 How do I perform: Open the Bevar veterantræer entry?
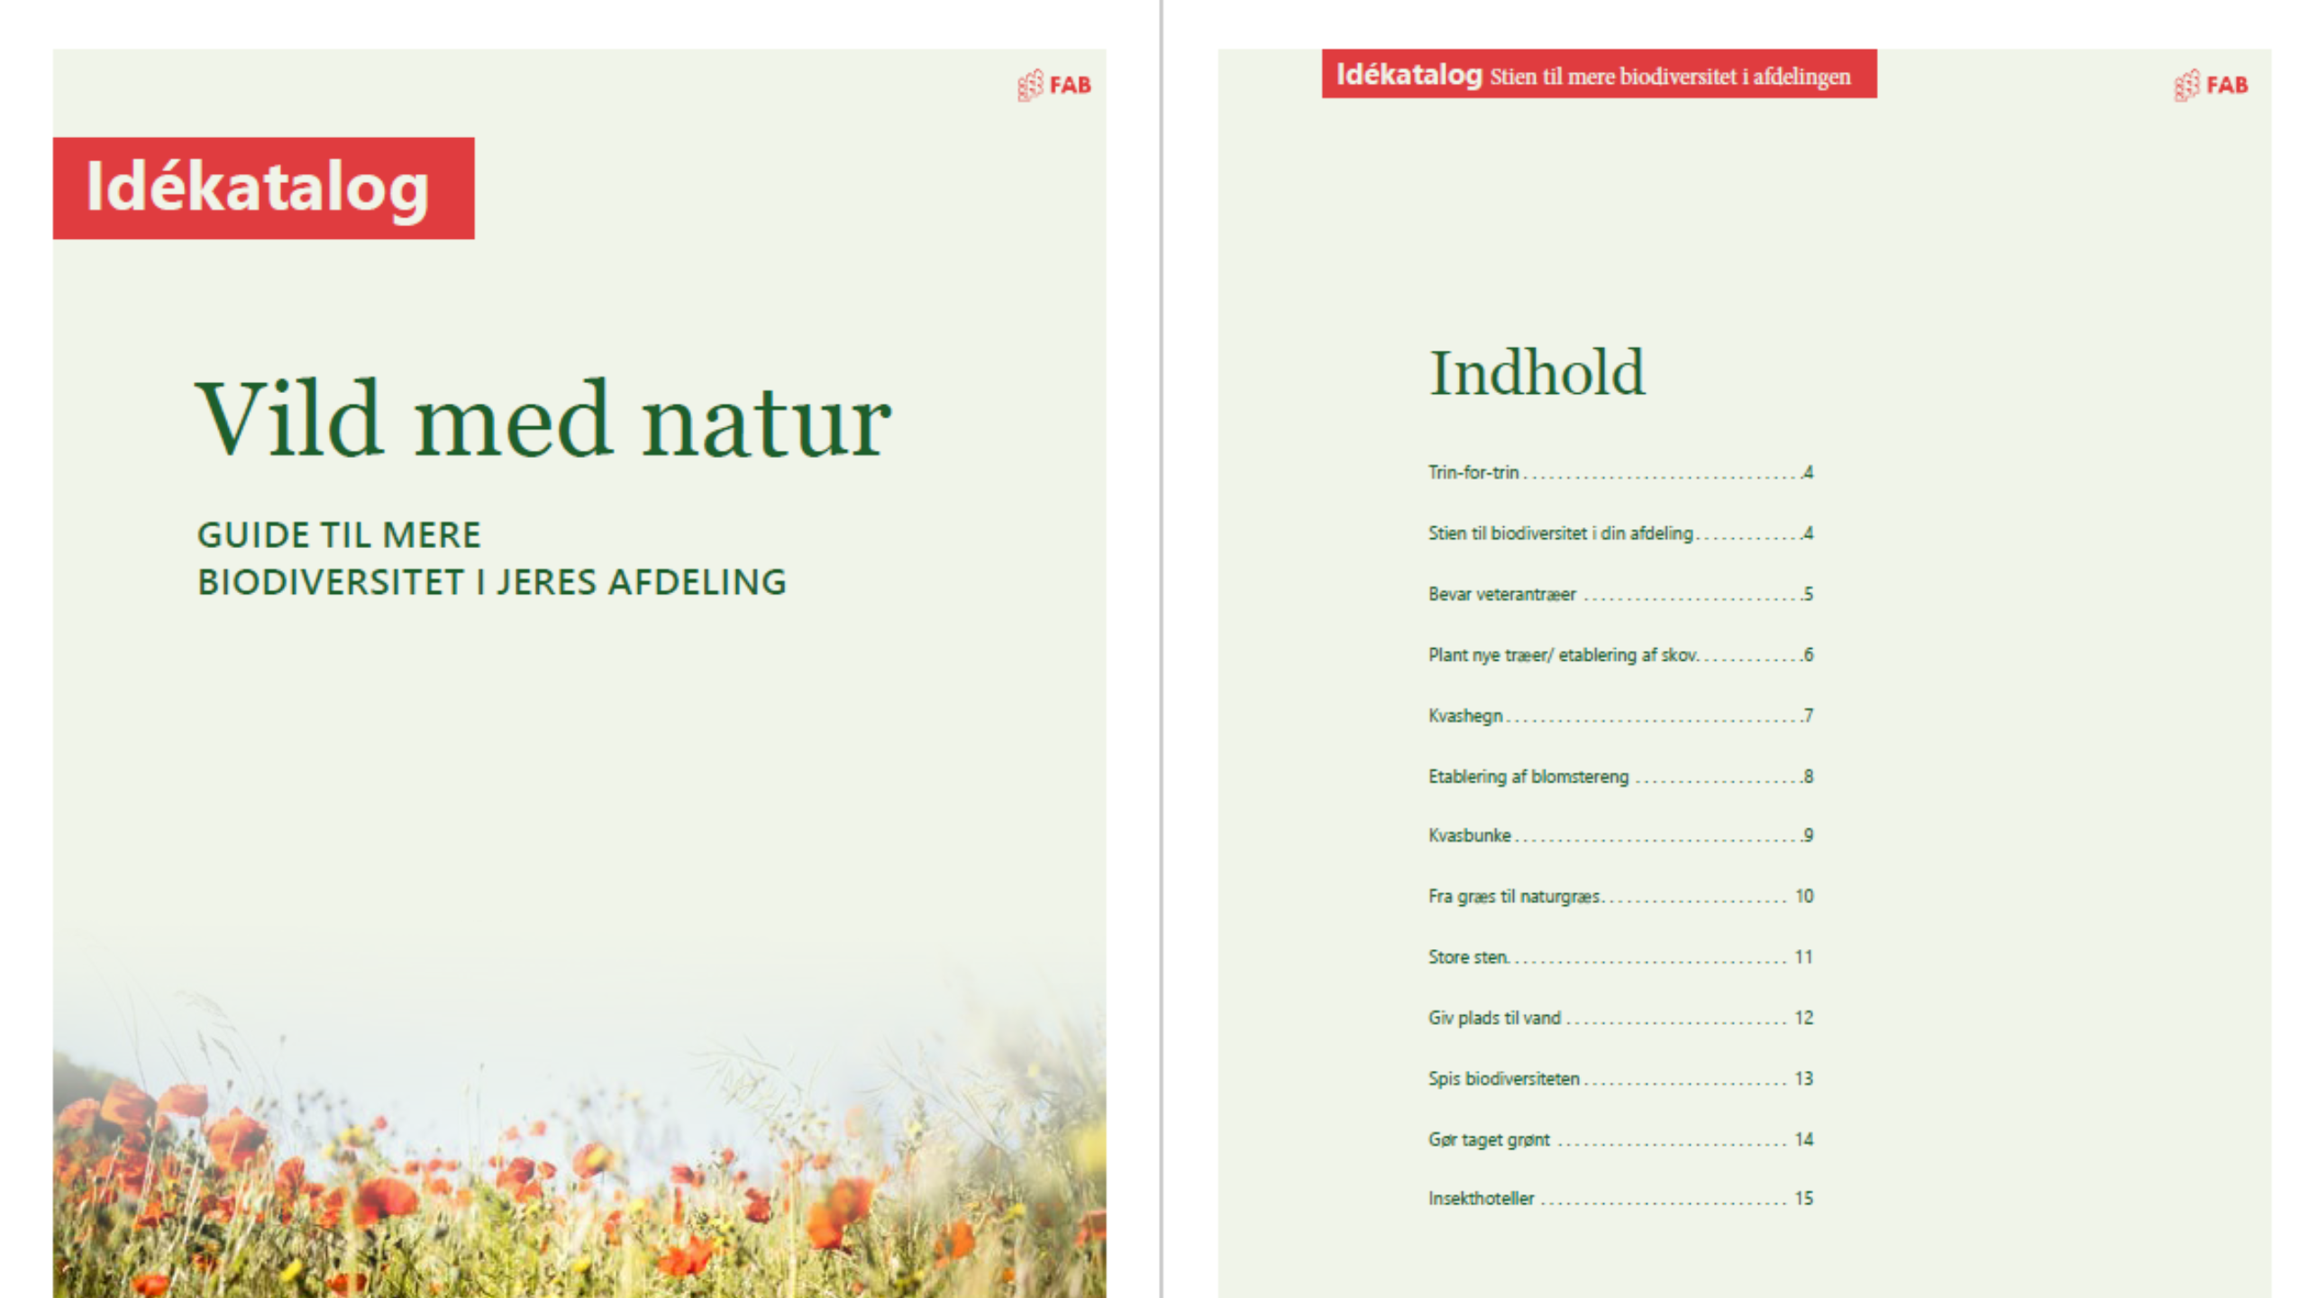[x=1501, y=594]
